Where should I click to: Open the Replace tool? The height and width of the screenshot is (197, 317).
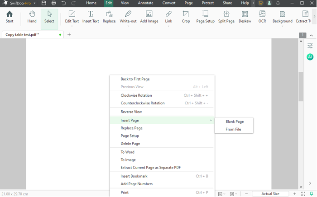click(109, 17)
